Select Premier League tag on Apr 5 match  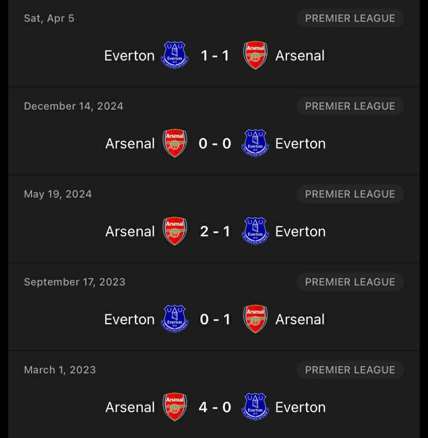point(350,18)
